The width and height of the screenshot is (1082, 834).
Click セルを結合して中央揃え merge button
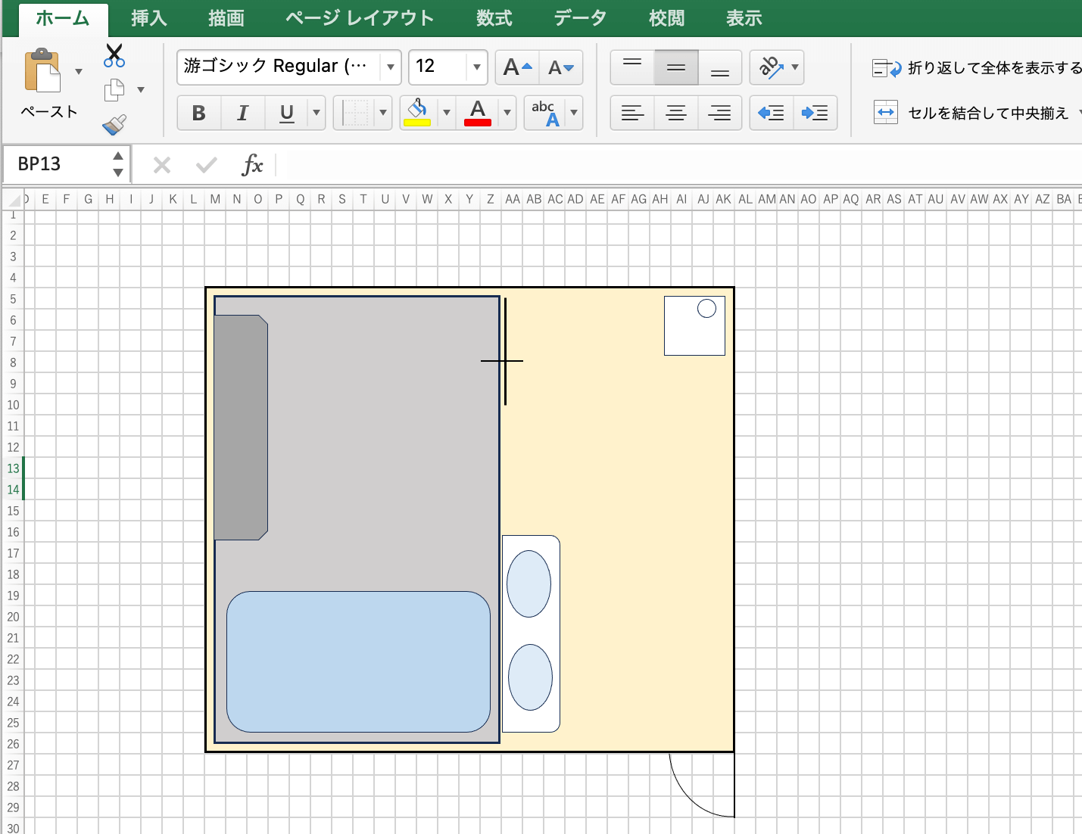pos(971,113)
